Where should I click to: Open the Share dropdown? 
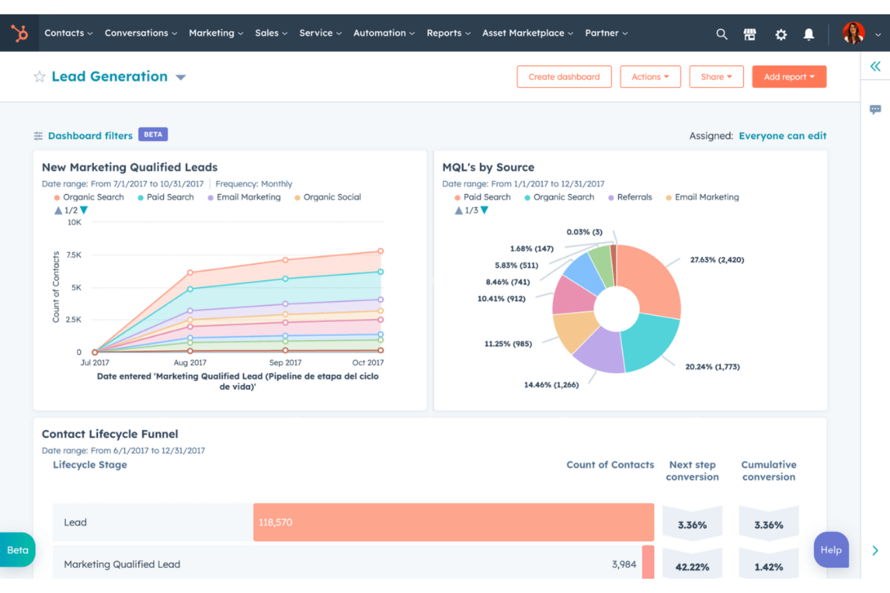pos(716,76)
